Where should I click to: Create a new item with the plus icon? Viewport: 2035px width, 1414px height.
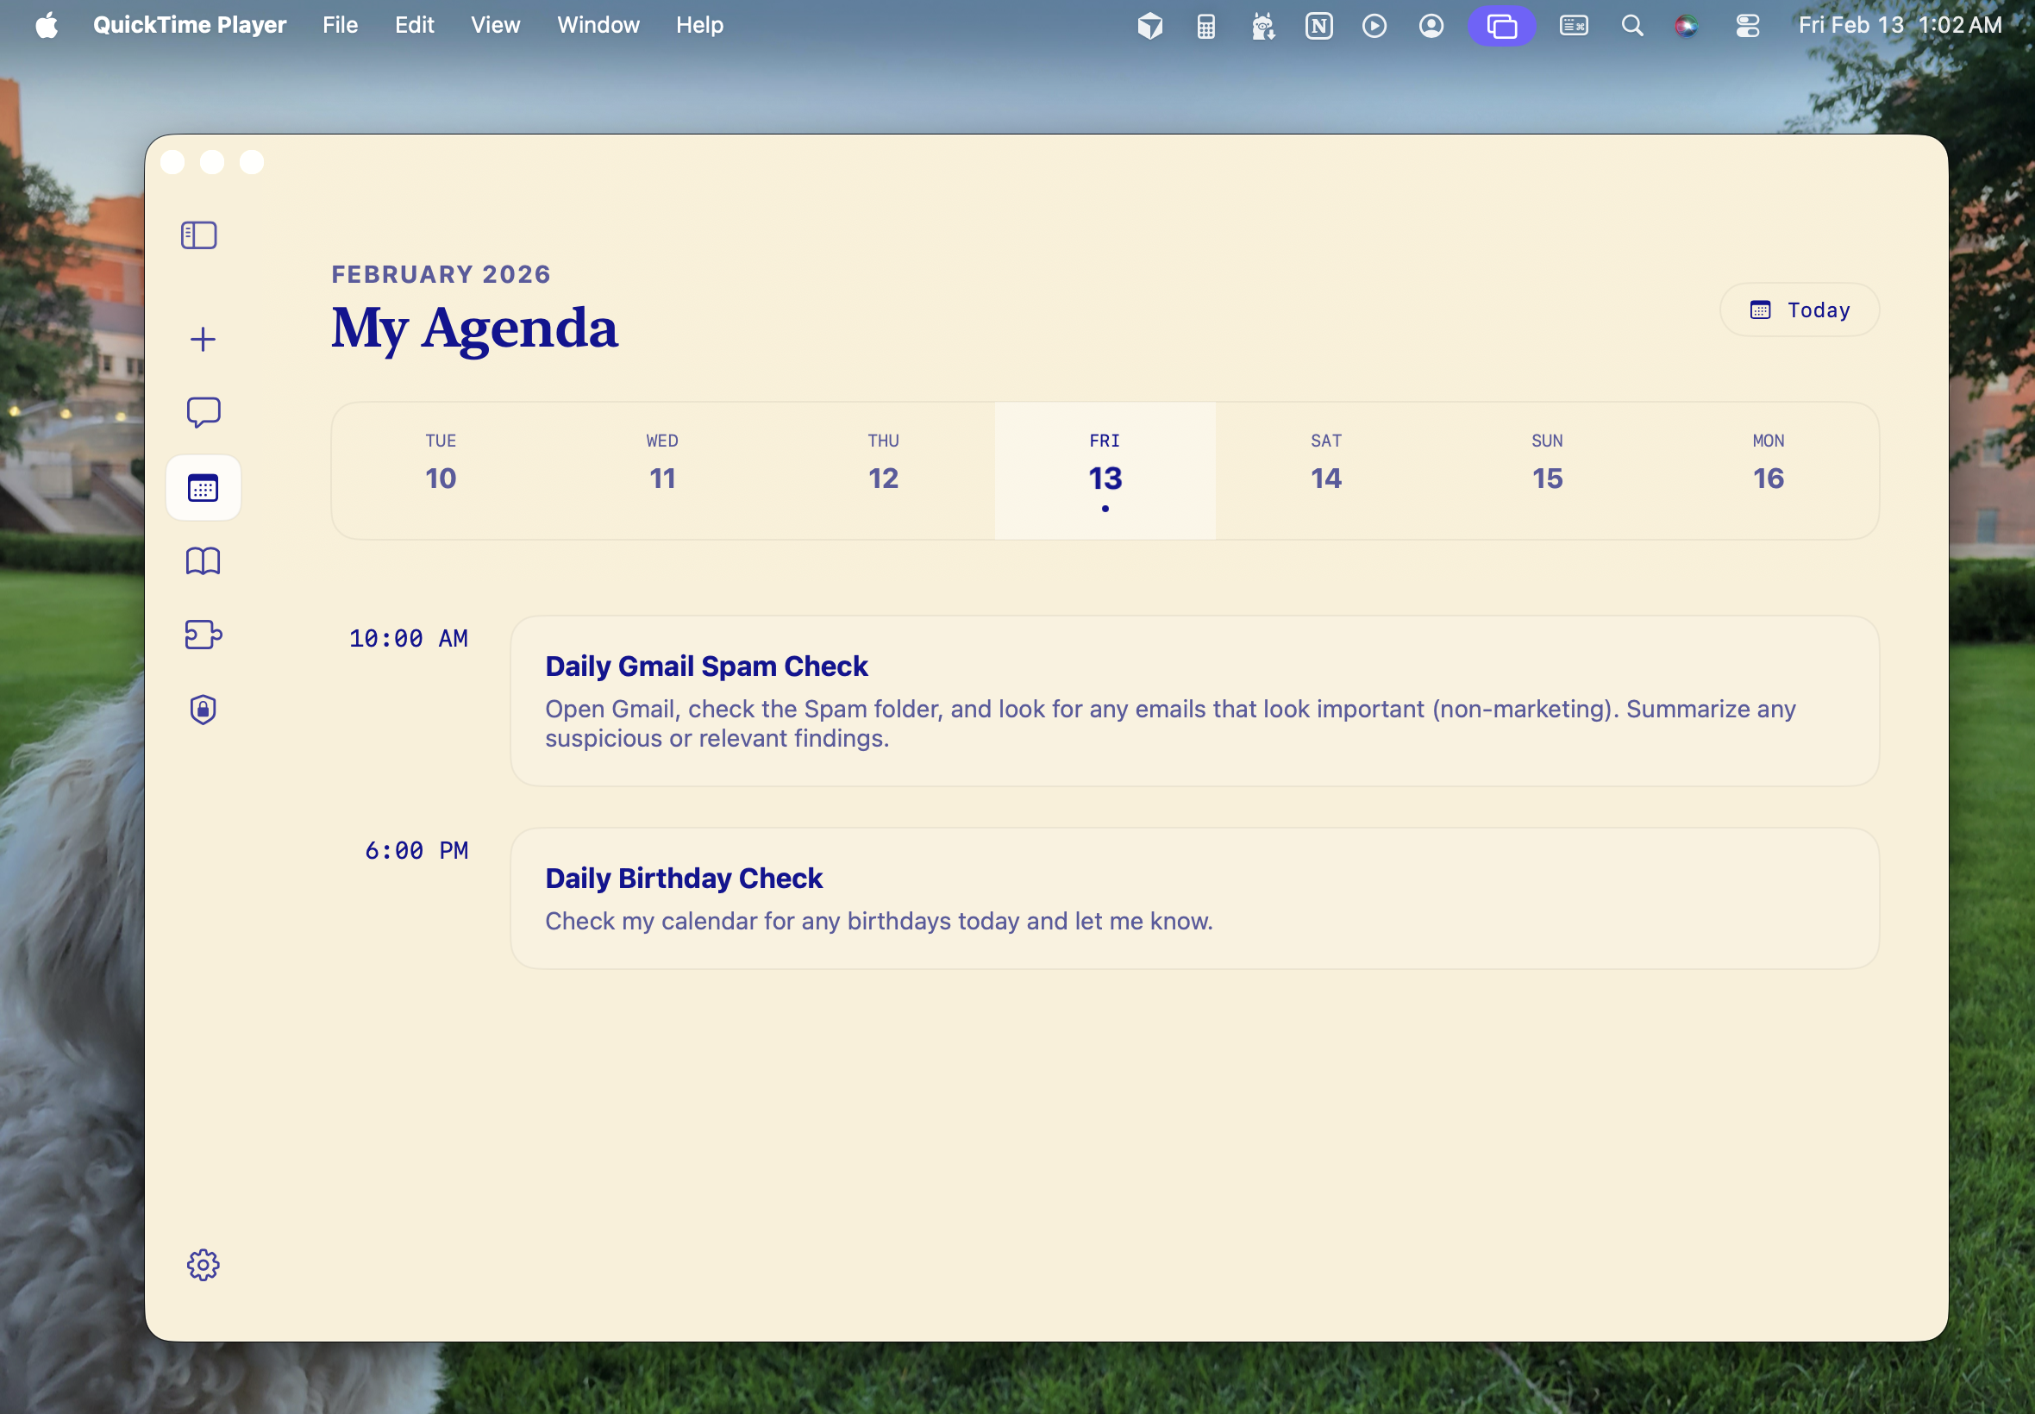203,339
